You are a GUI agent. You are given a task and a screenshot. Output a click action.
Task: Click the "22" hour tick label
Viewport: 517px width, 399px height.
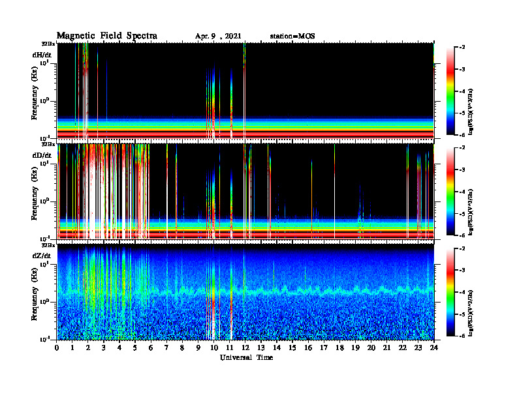pos(402,347)
